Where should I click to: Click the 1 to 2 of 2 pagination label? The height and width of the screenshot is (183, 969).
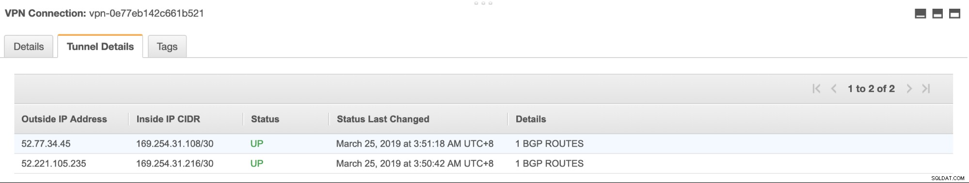[871, 89]
